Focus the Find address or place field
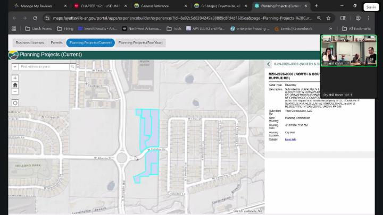The width and height of the screenshot is (383, 215). [x=44, y=66]
